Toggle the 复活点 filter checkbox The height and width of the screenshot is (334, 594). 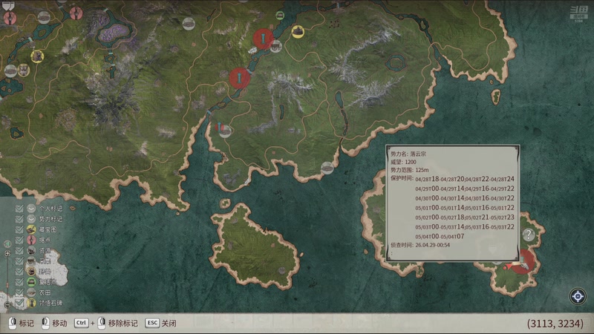pyautogui.click(x=19, y=282)
